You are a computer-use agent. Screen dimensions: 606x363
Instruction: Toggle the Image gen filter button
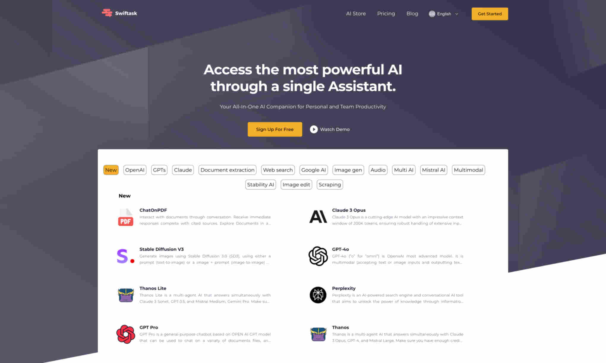pyautogui.click(x=348, y=169)
